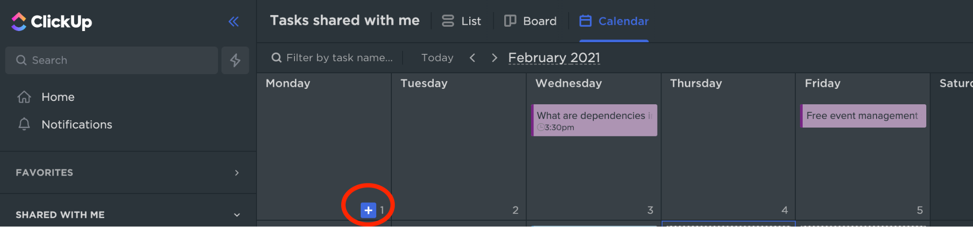This screenshot has width=973, height=227.
Task: Collapse sidebar with double chevron icon
Action: [234, 21]
